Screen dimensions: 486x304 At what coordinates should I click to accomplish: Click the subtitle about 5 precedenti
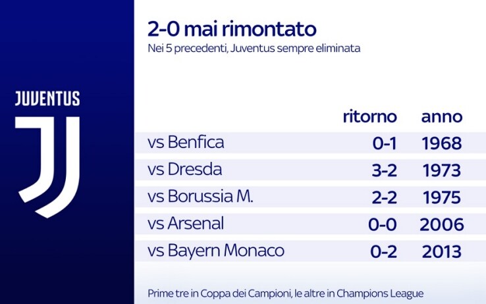[254, 49]
